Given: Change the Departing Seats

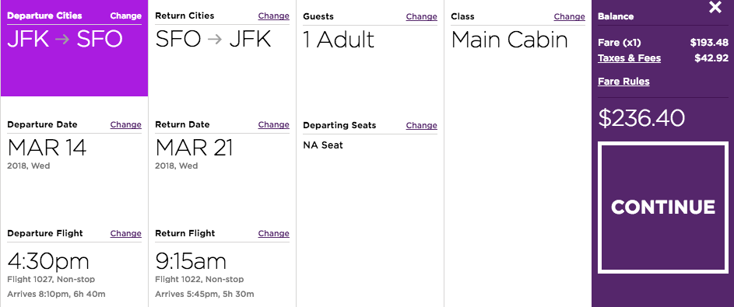Looking at the screenshot, I should [421, 126].
